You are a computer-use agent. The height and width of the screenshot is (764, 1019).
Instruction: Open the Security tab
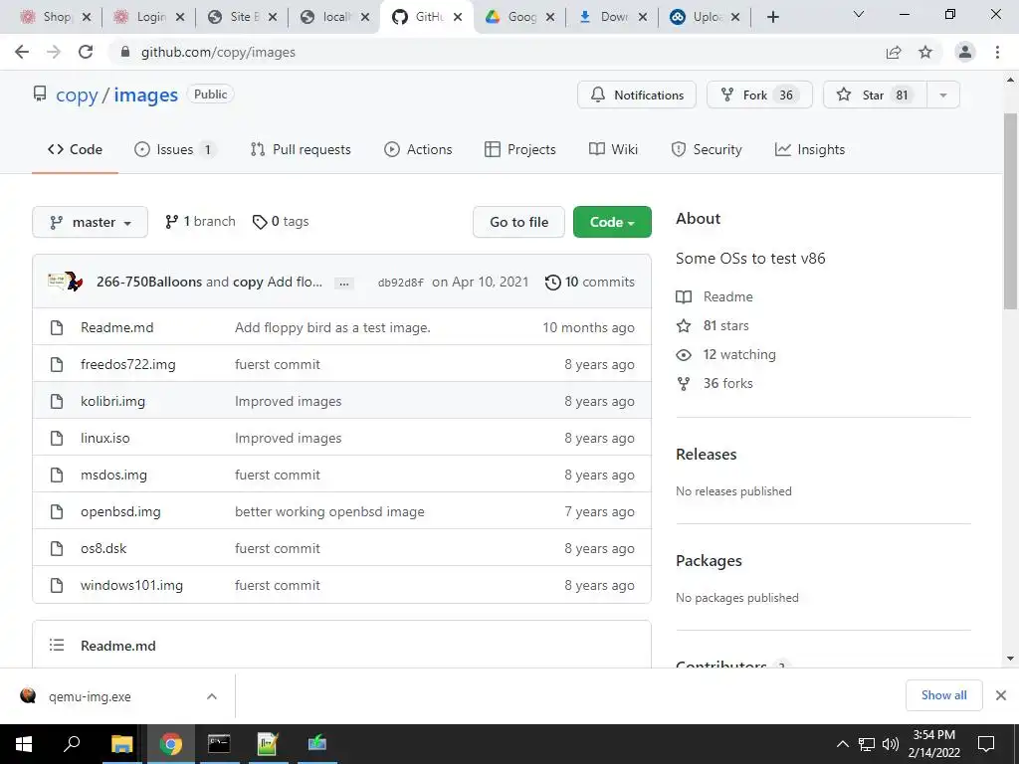(706, 149)
